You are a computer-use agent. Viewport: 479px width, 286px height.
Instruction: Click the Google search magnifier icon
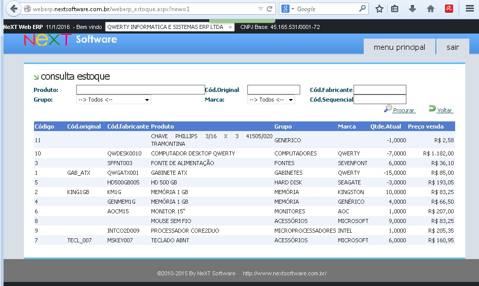click(x=362, y=9)
